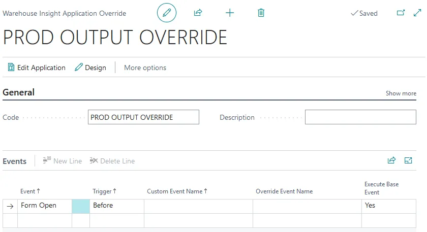Click the Code input field
The image size is (427, 232).
143,117
